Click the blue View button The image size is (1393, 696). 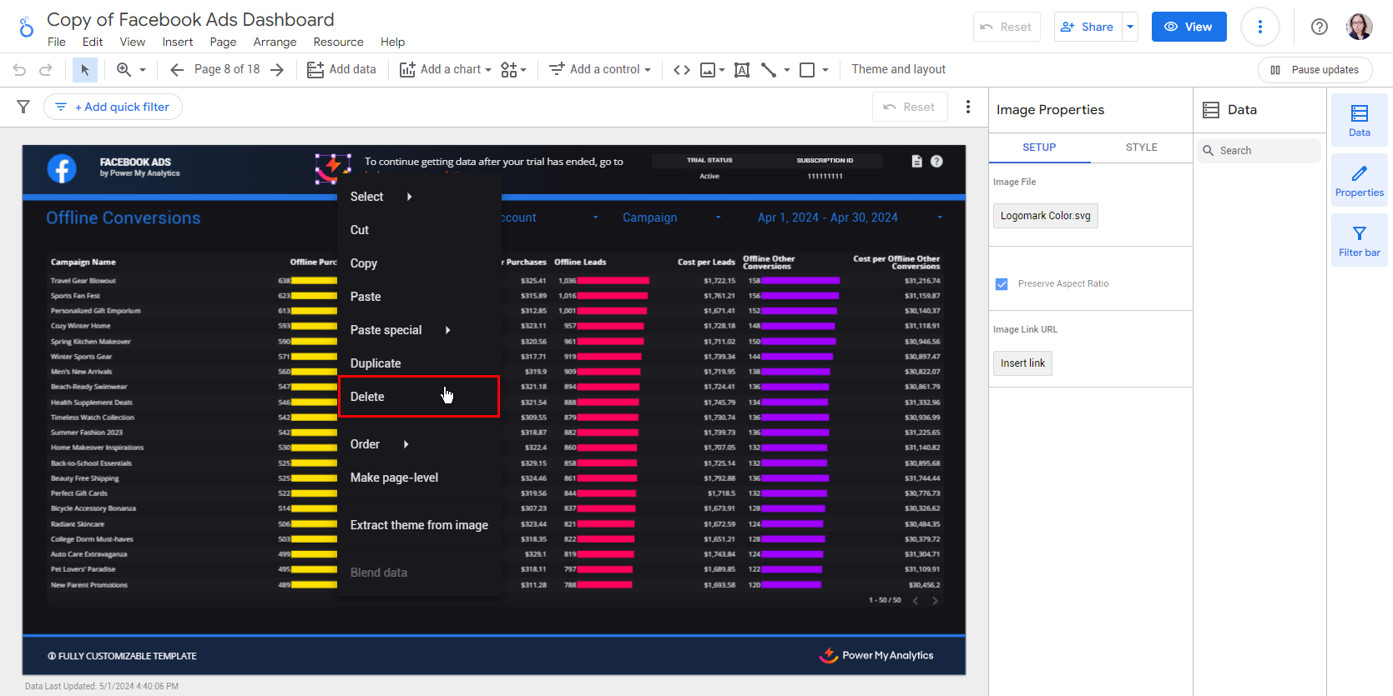(1189, 27)
